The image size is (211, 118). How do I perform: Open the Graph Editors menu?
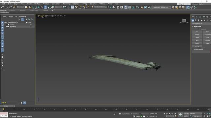56,4
